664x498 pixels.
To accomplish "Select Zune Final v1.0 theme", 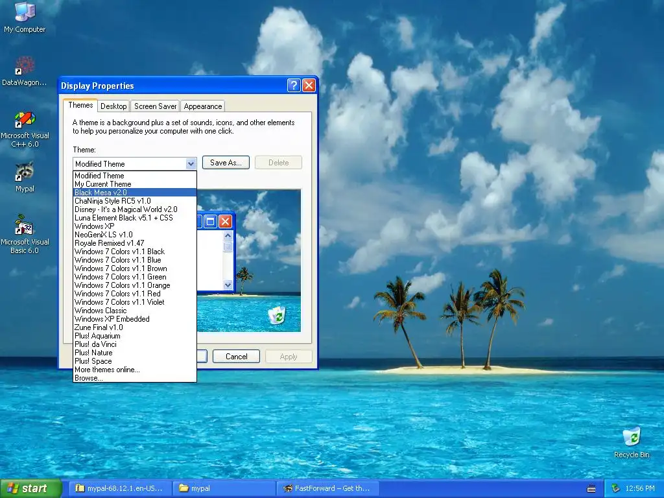I will [135, 327].
